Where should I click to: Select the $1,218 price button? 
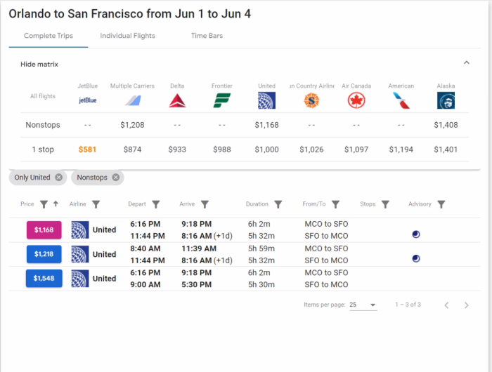click(x=44, y=254)
